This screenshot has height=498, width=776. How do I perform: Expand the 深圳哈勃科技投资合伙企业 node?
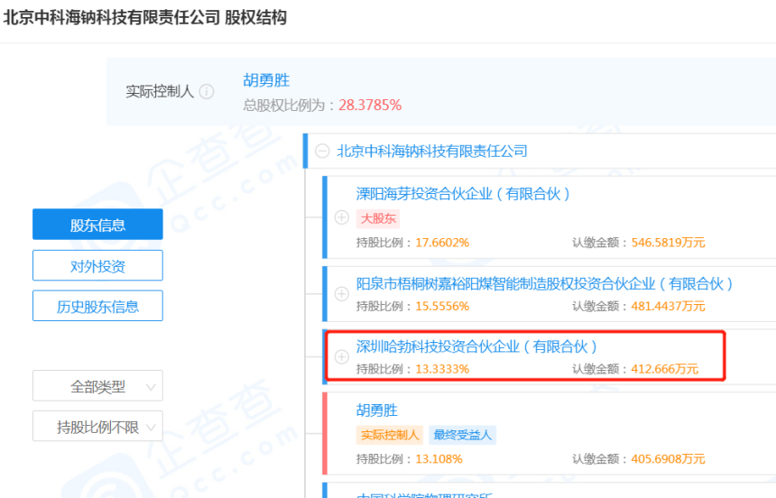click(x=341, y=356)
